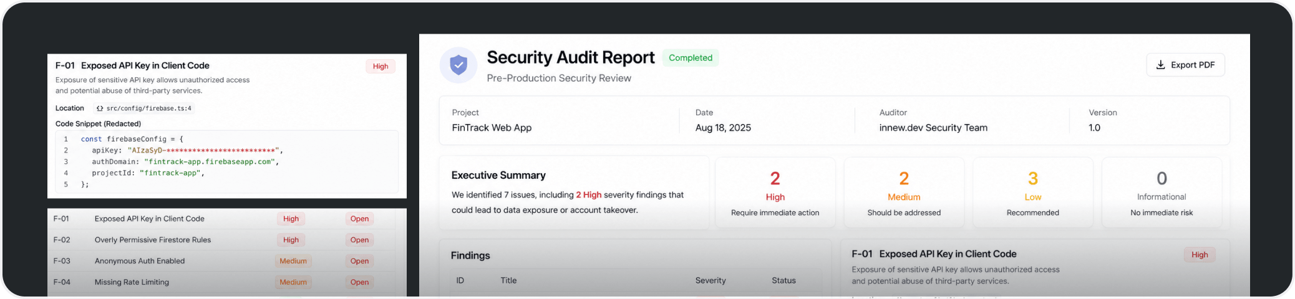The height and width of the screenshot is (299, 1295).
Task: Click the High severity badge on row F-02
Action: (x=291, y=240)
